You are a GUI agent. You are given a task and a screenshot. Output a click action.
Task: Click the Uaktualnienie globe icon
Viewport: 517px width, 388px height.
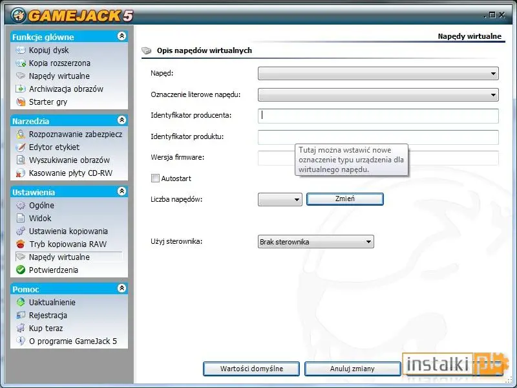point(21,302)
